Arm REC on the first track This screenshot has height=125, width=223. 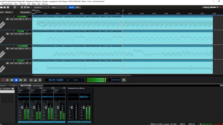click(x=27, y=19)
